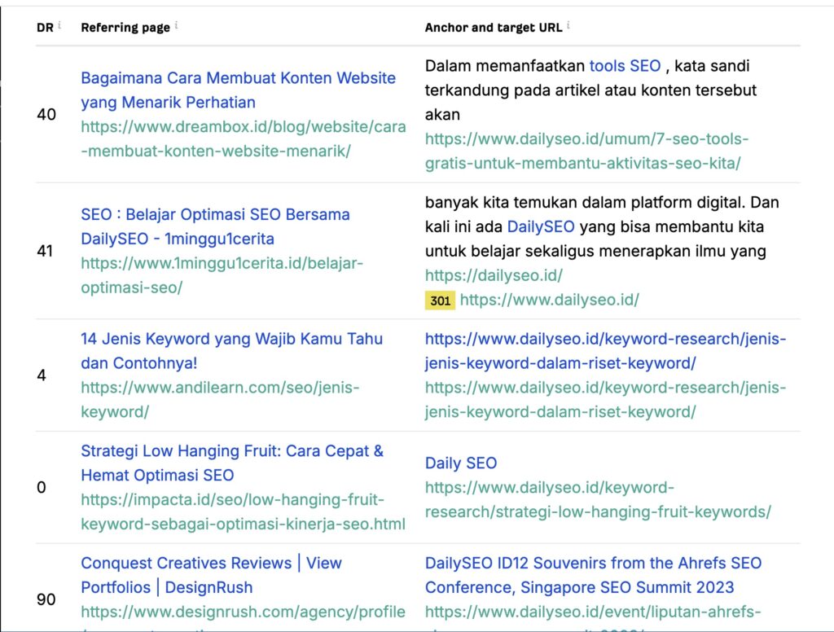Click the 'Daily SEO' anchor link

tap(461, 463)
